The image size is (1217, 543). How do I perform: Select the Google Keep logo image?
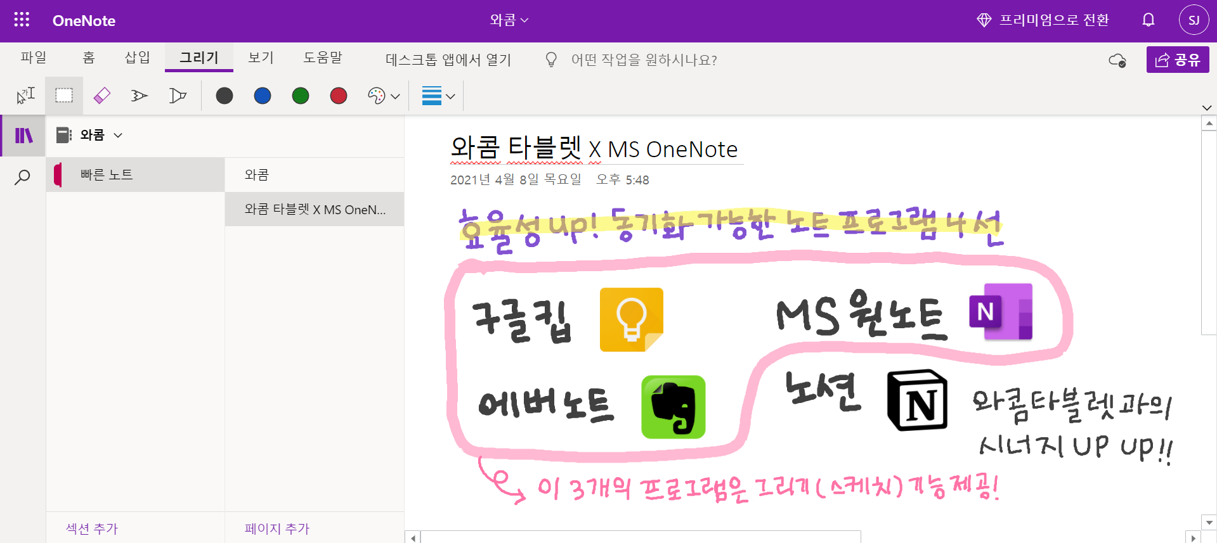tap(632, 319)
